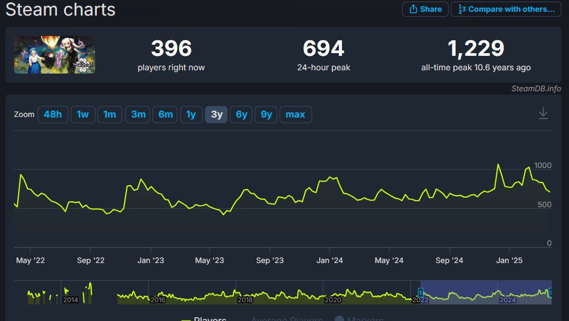Click the late 2024 peak on the chart line
Screen dimensions: 569x321
coord(498,164)
